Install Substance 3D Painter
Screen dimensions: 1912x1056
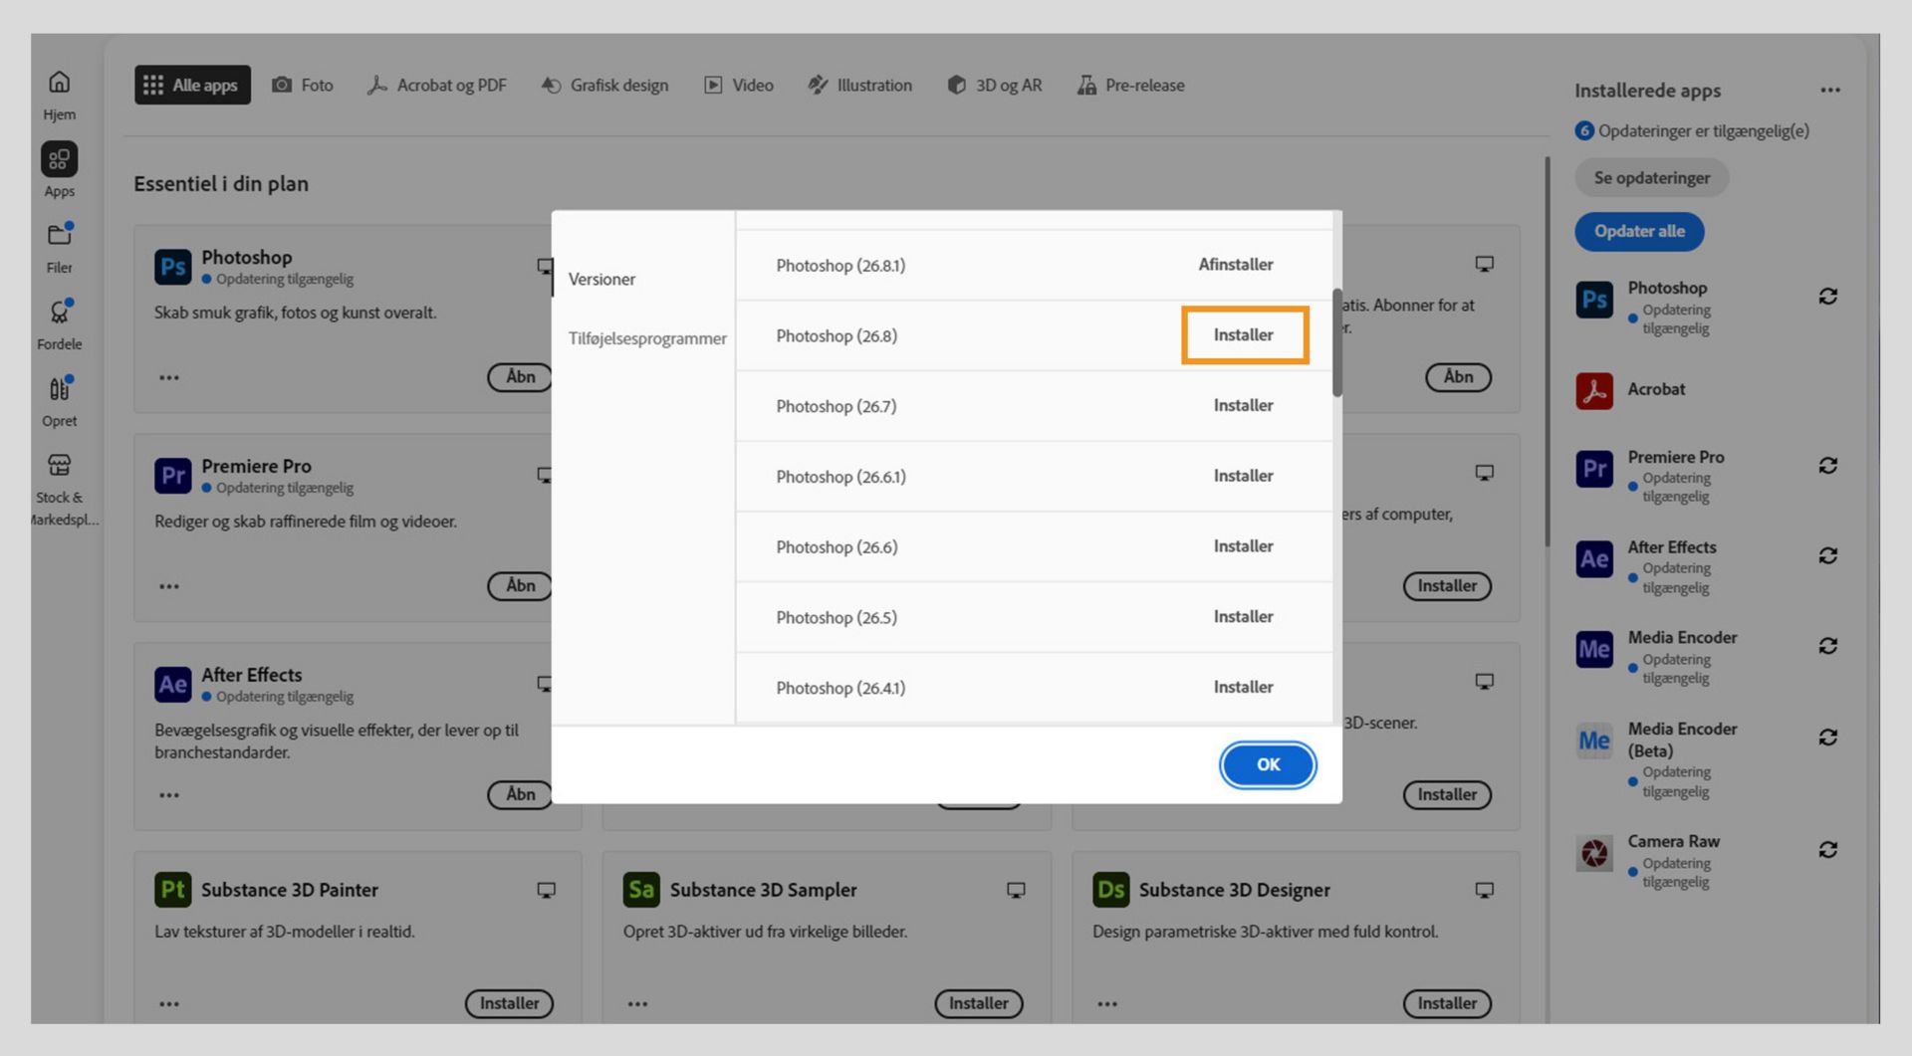pyautogui.click(x=509, y=1003)
